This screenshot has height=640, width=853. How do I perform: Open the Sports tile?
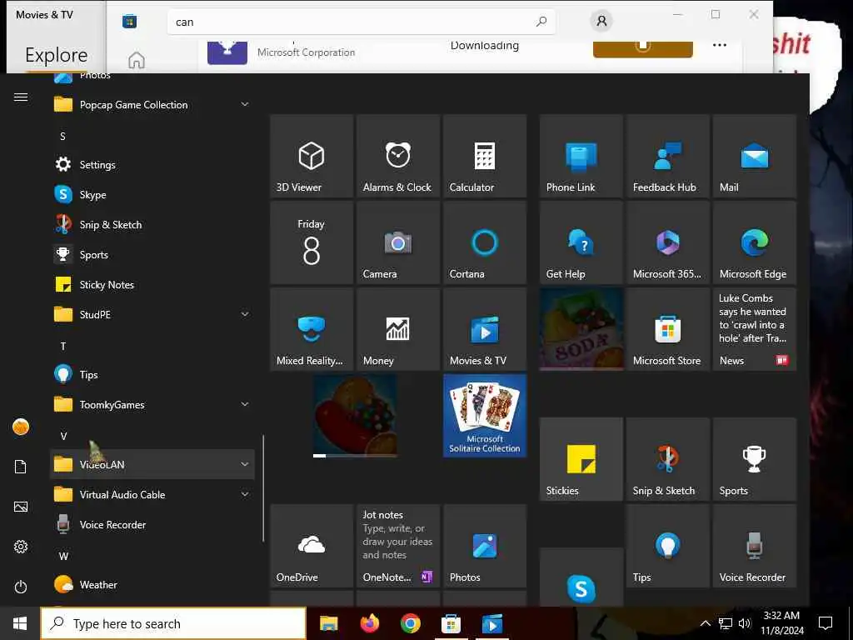(755, 459)
